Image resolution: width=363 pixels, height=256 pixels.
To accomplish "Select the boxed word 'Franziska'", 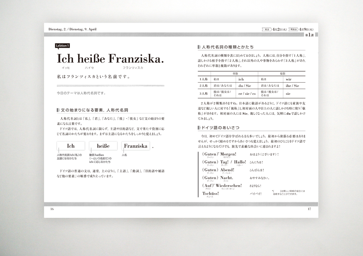I will pos(135,146).
